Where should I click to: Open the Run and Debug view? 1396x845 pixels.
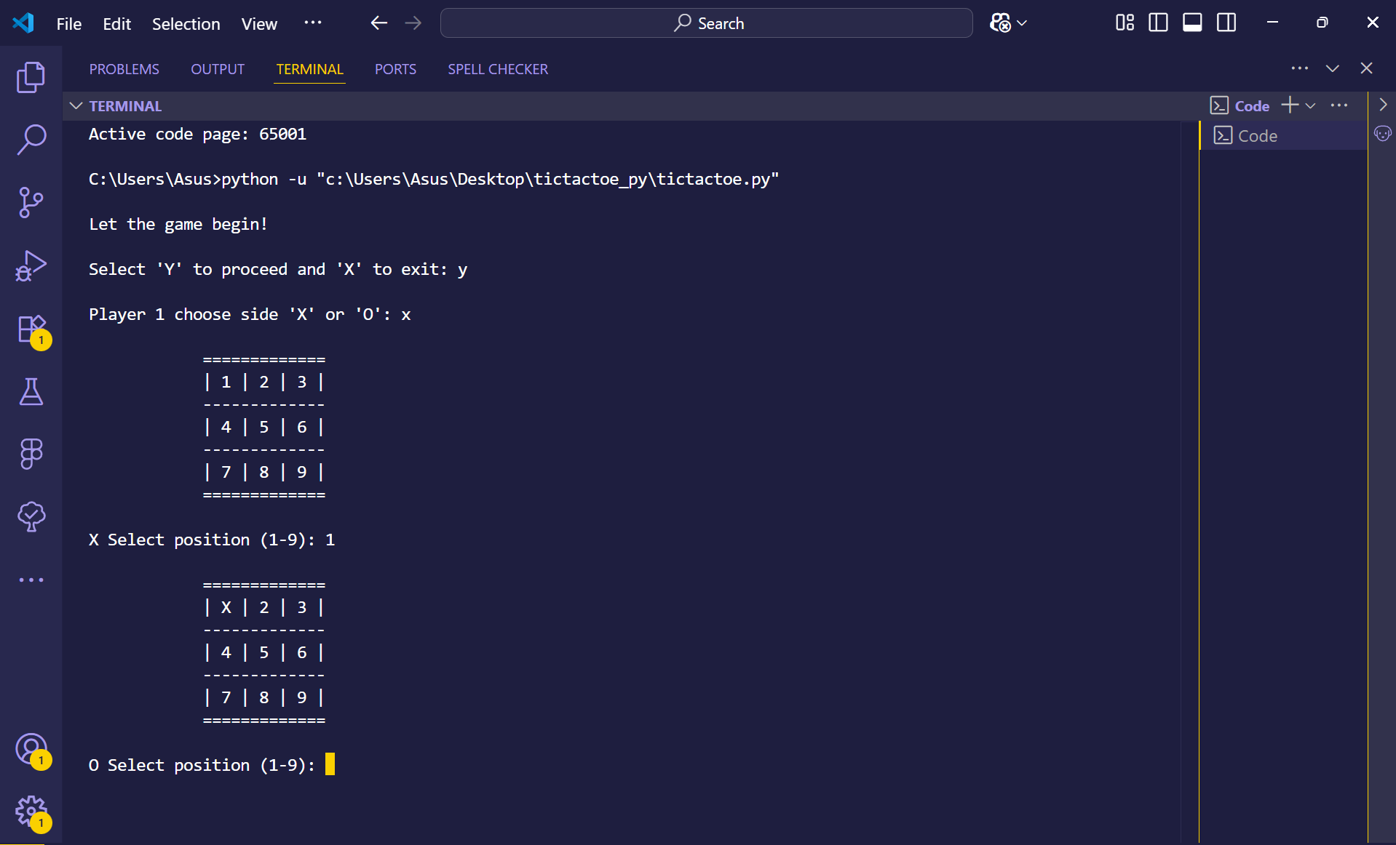(31, 265)
